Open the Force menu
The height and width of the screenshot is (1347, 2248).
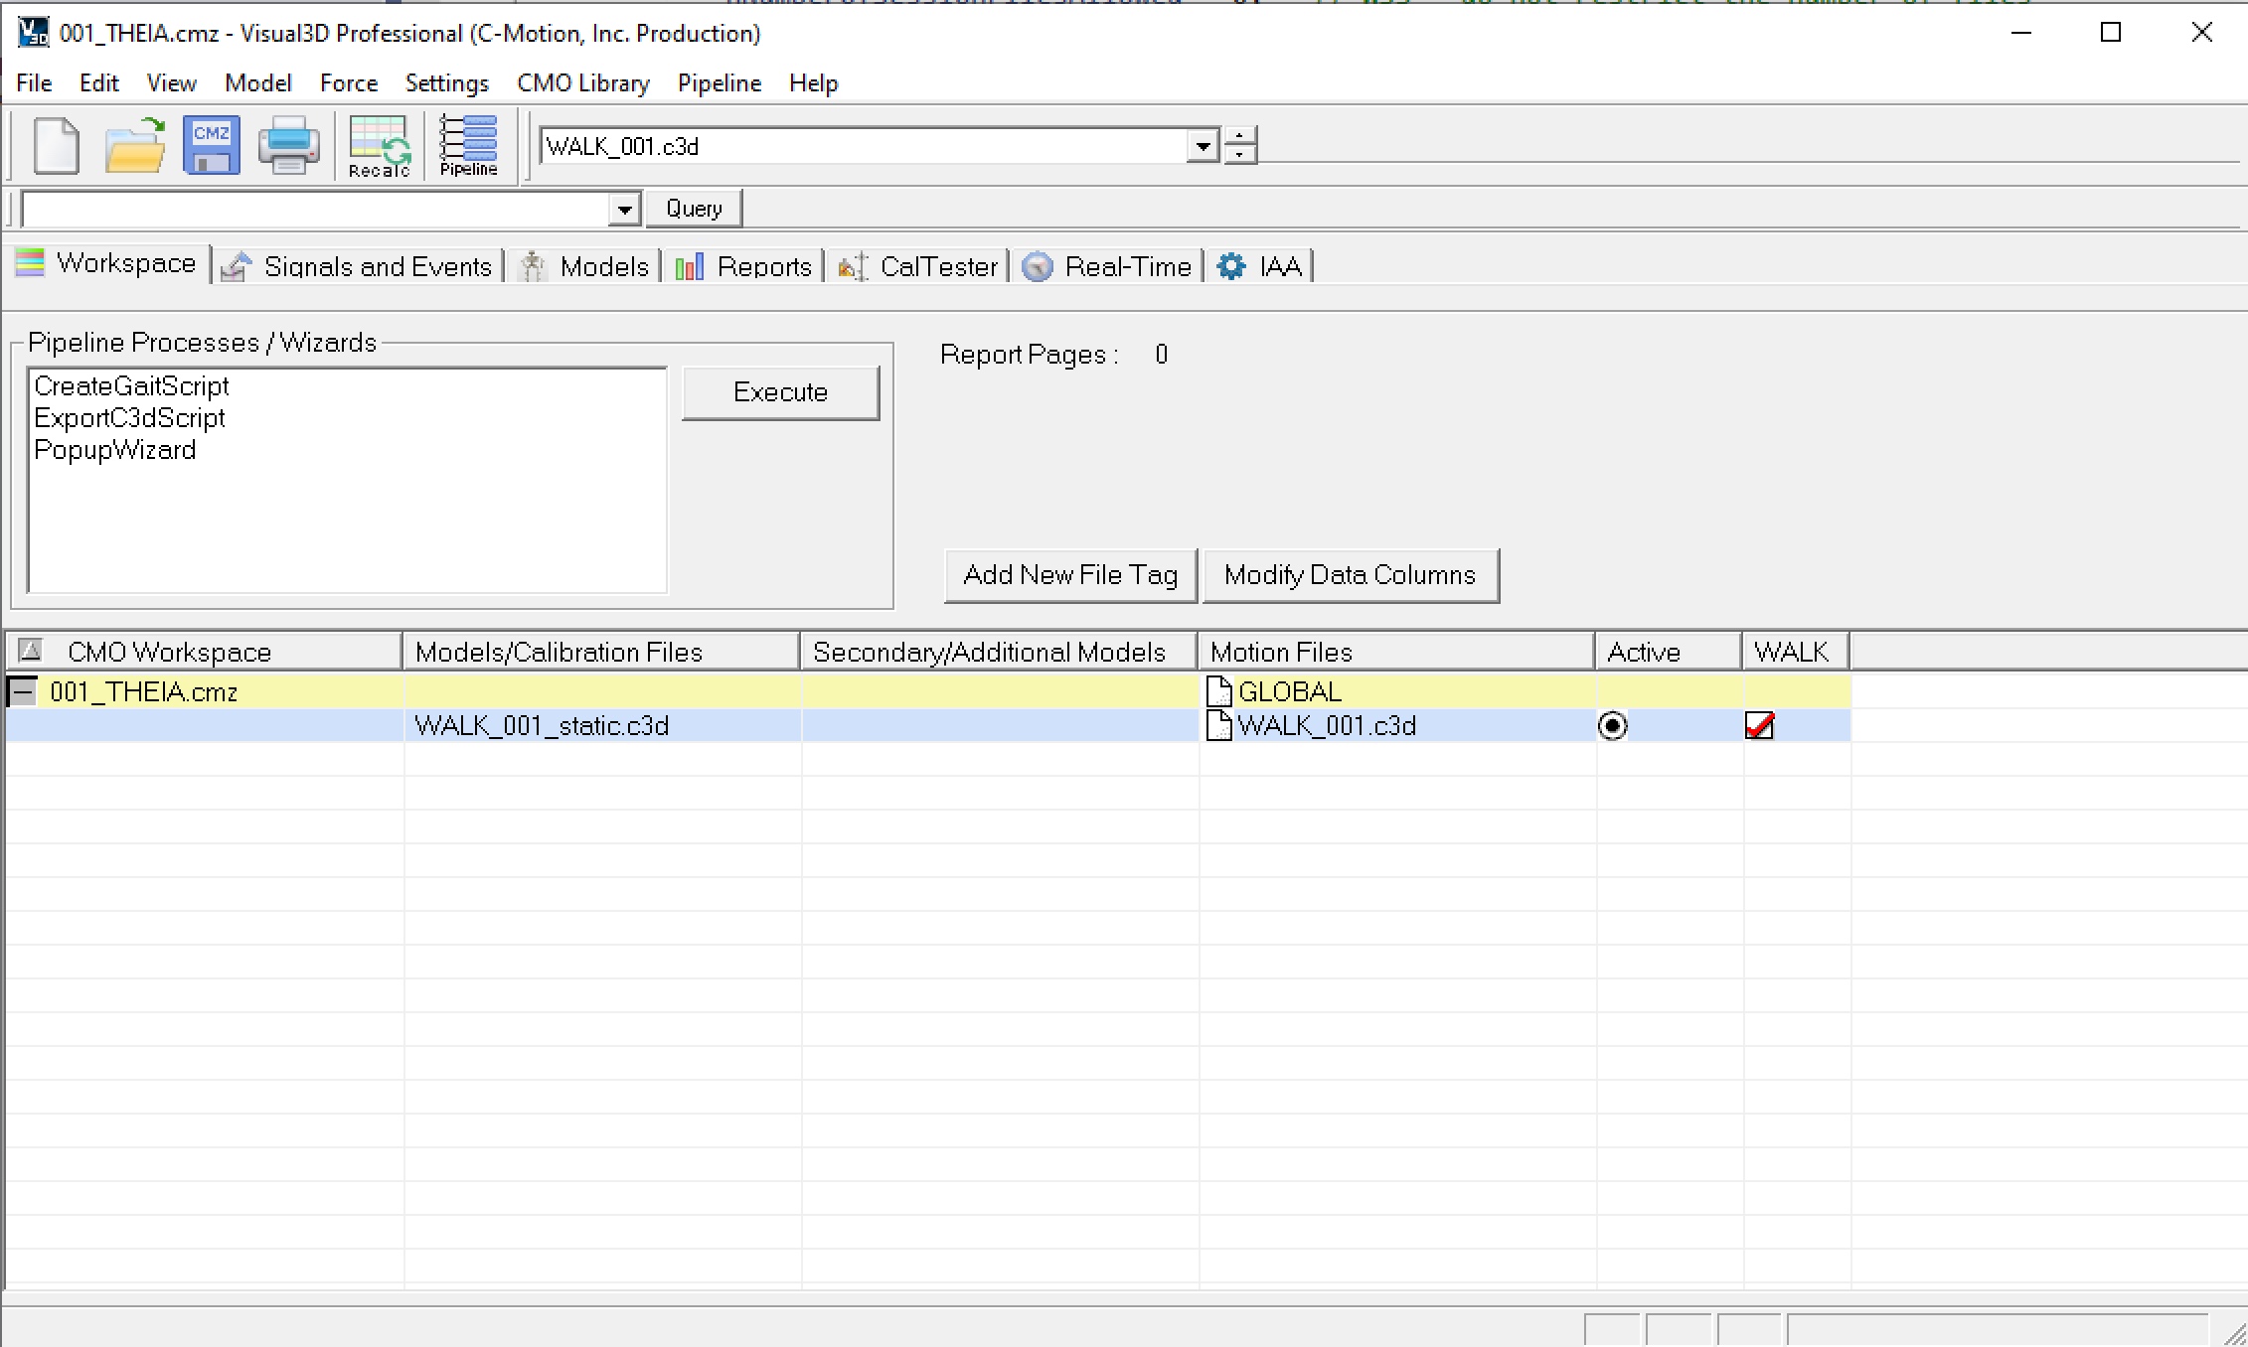click(x=349, y=83)
